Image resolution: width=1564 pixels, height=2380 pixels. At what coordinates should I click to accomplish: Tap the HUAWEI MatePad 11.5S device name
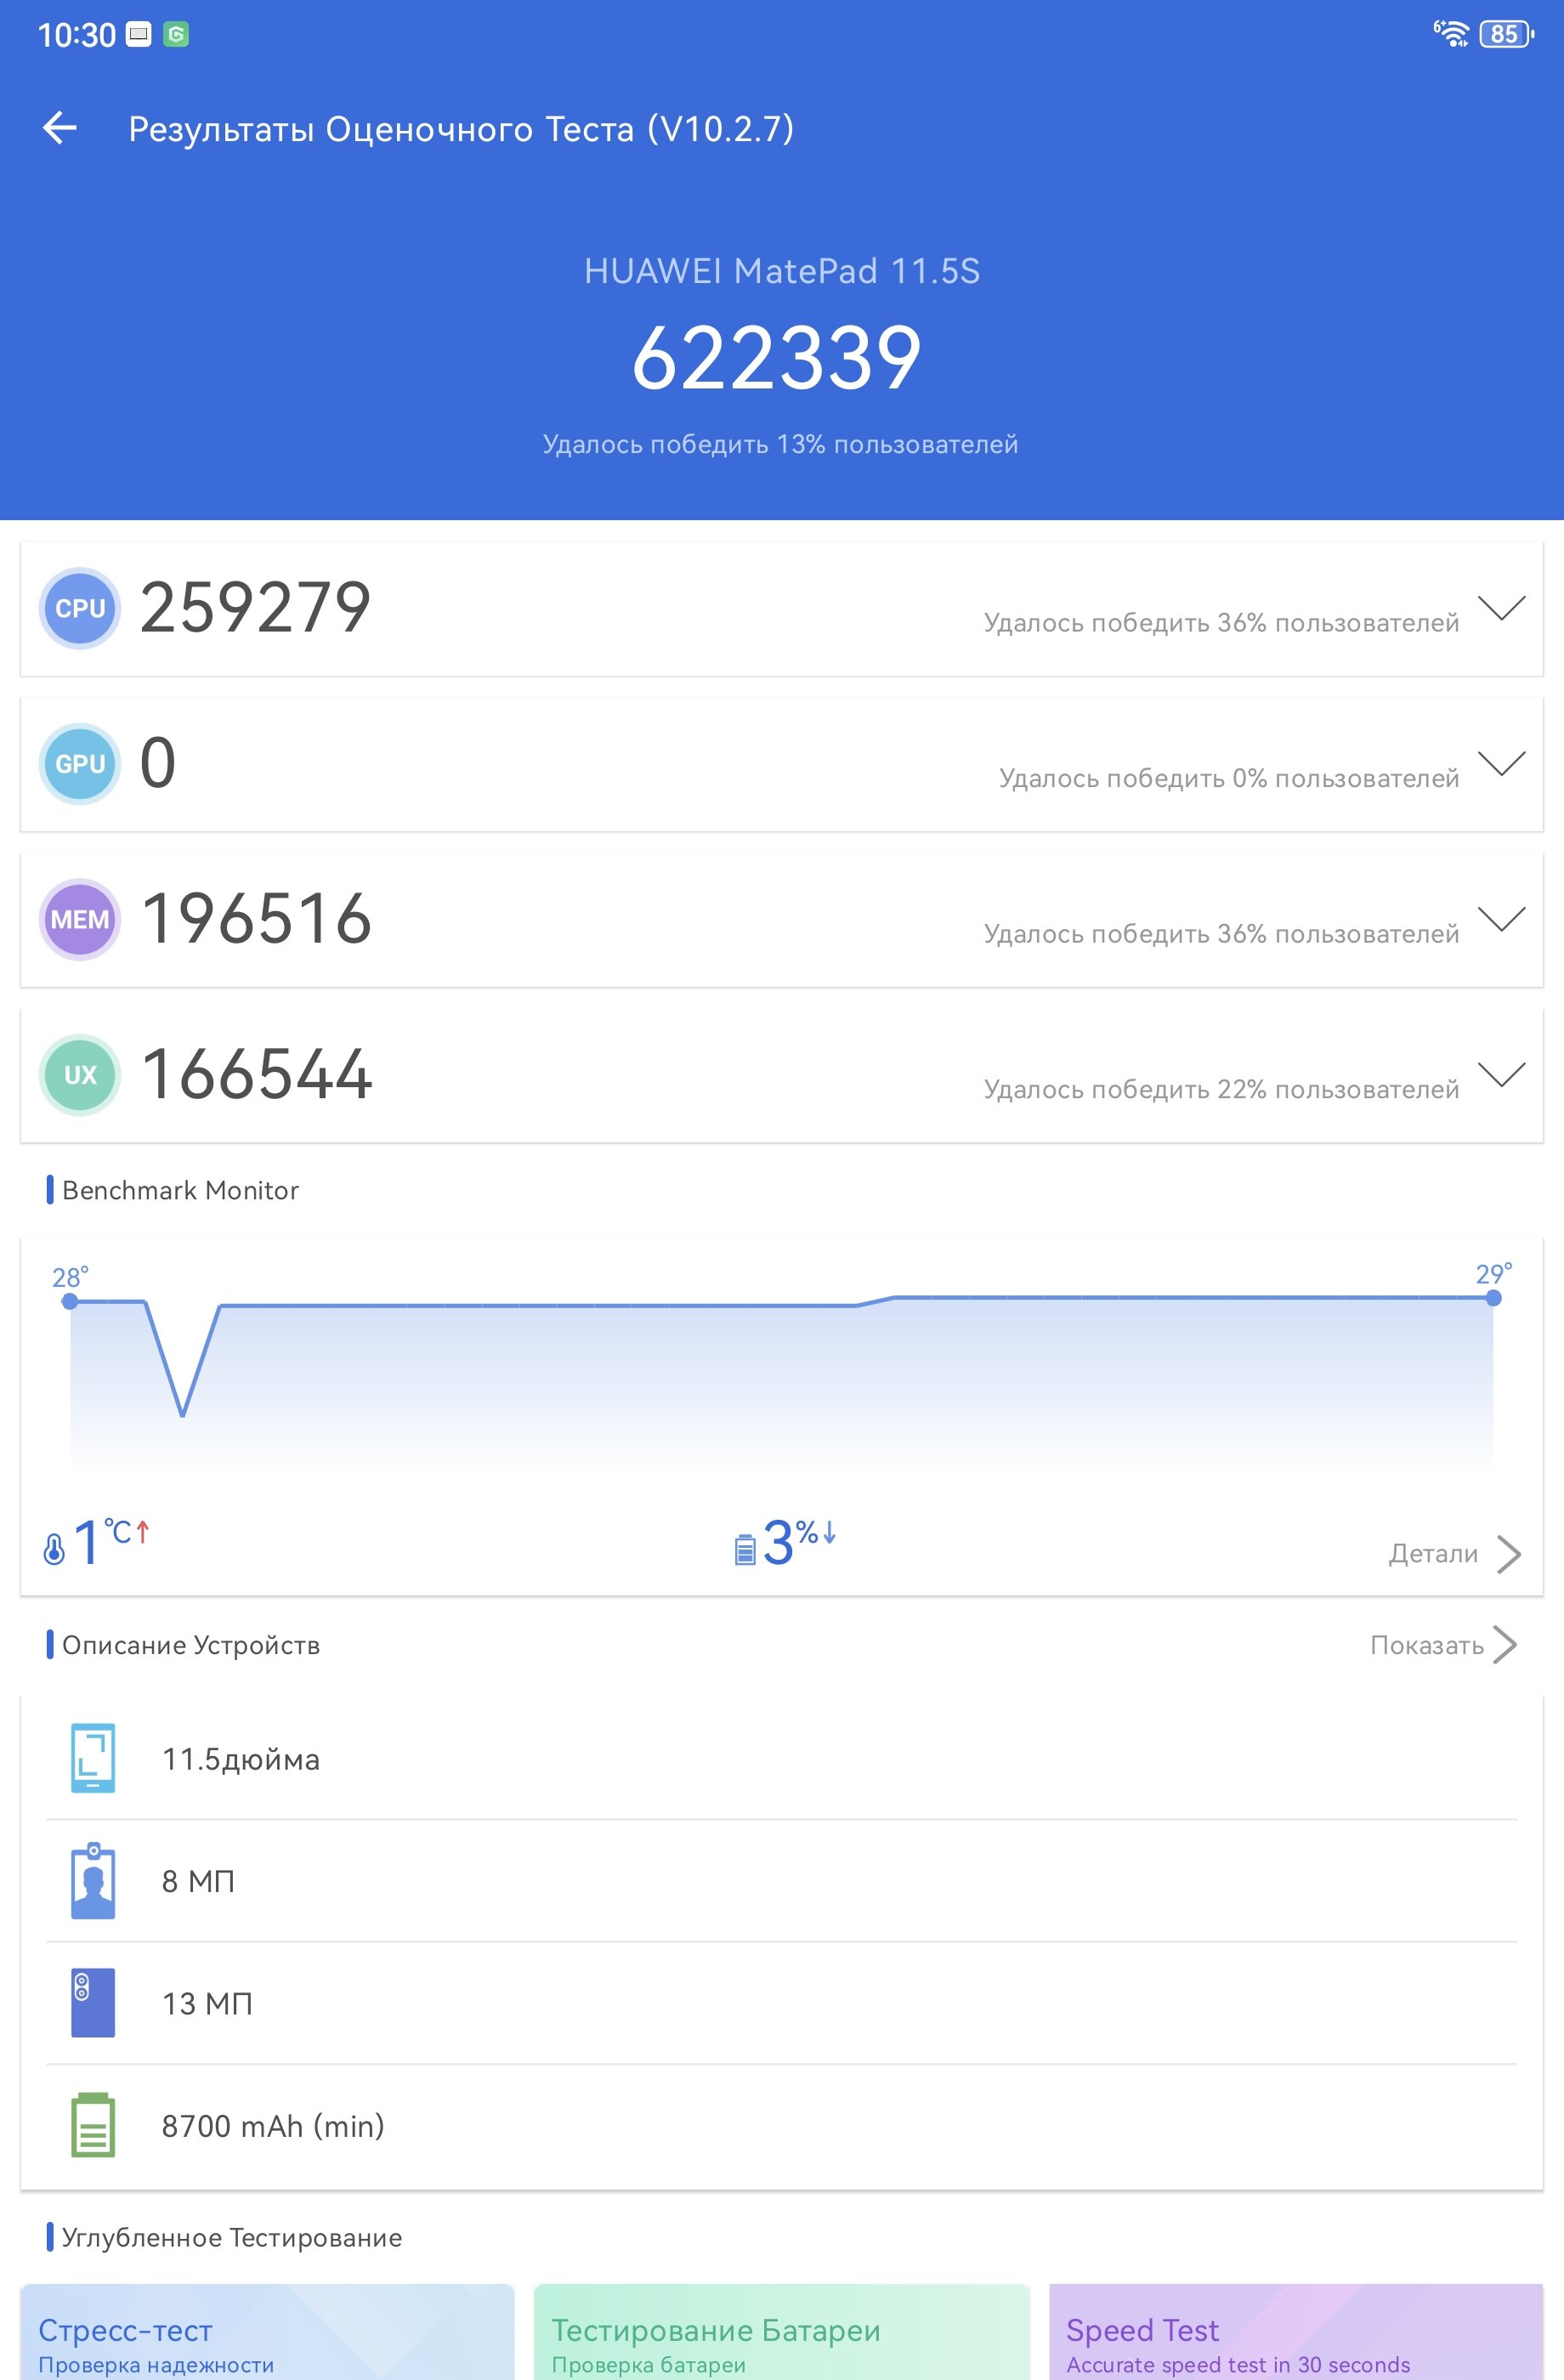pyautogui.click(x=782, y=271)
